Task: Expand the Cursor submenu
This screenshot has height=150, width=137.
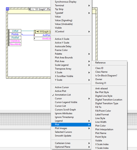Action: pyautogui.click(x=71, y=99)
